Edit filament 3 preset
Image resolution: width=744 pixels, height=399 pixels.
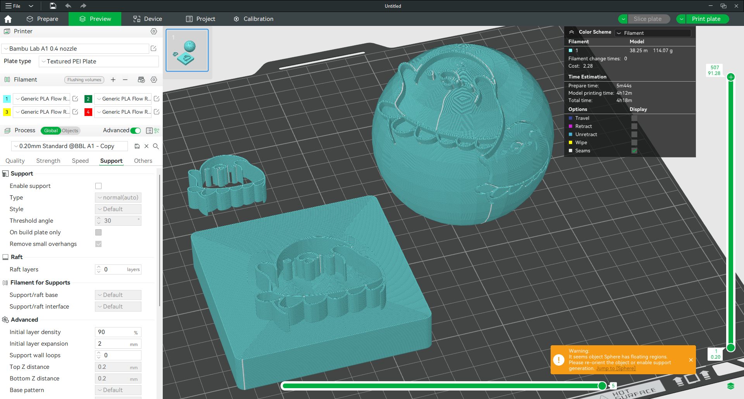[x=76, y=112]
